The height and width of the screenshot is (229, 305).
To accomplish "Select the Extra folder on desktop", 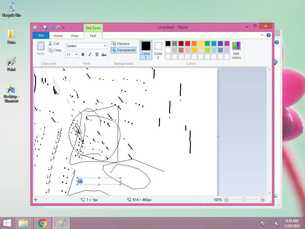I will click(11, 37).
